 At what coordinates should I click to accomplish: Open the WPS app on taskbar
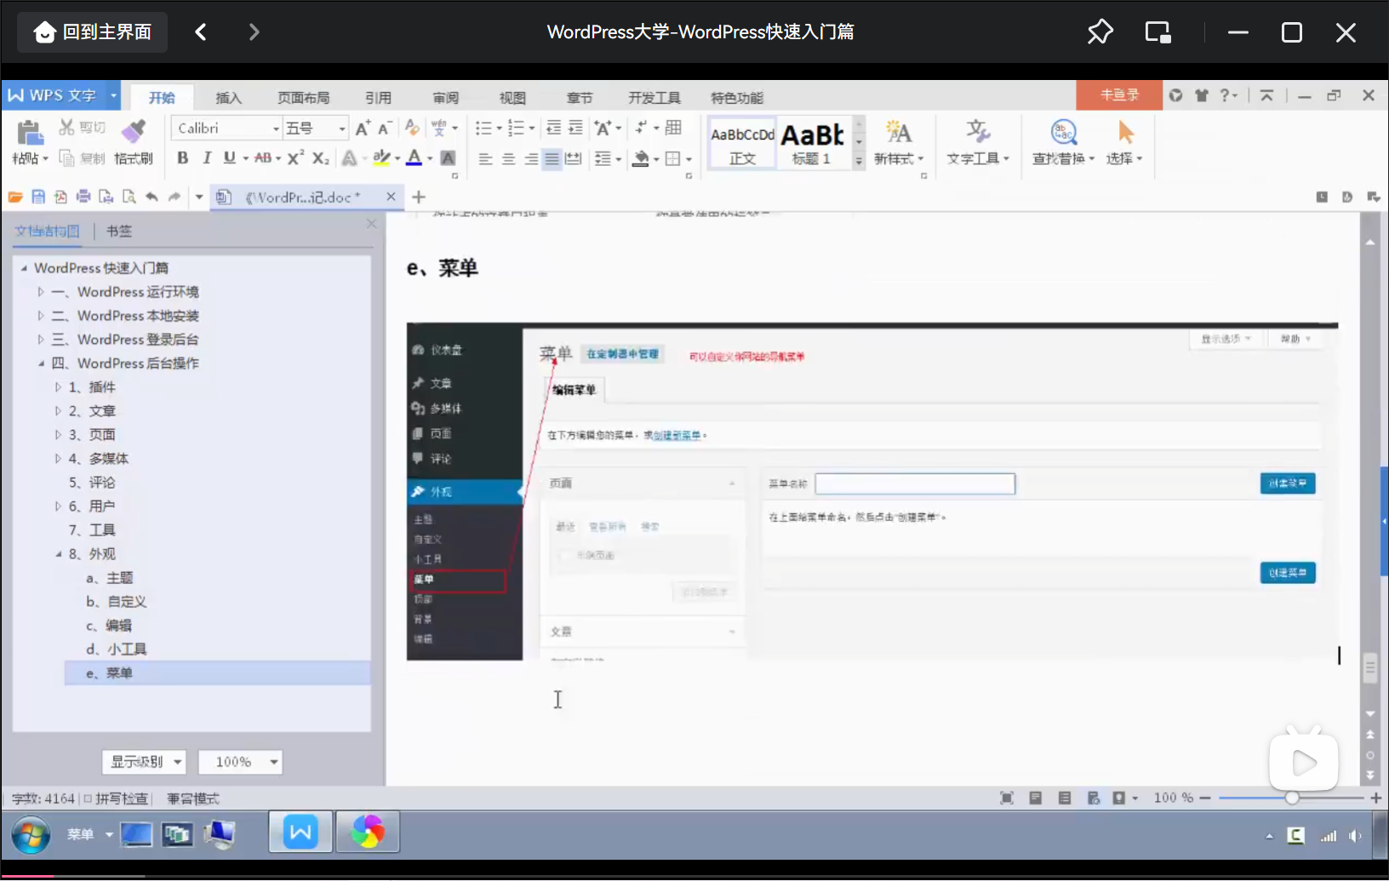tap(300, 832)
